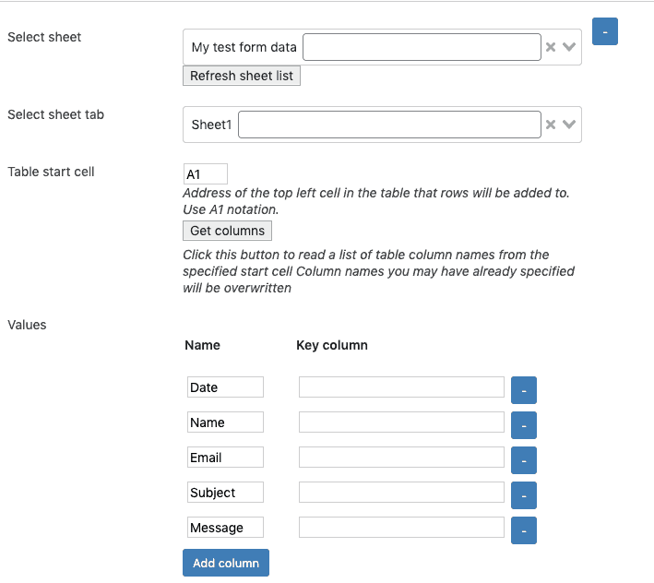The width and height of the screenshot is (654, 583).
Task: Click the minus button beside Select sheet
Action: click(604, 31)
